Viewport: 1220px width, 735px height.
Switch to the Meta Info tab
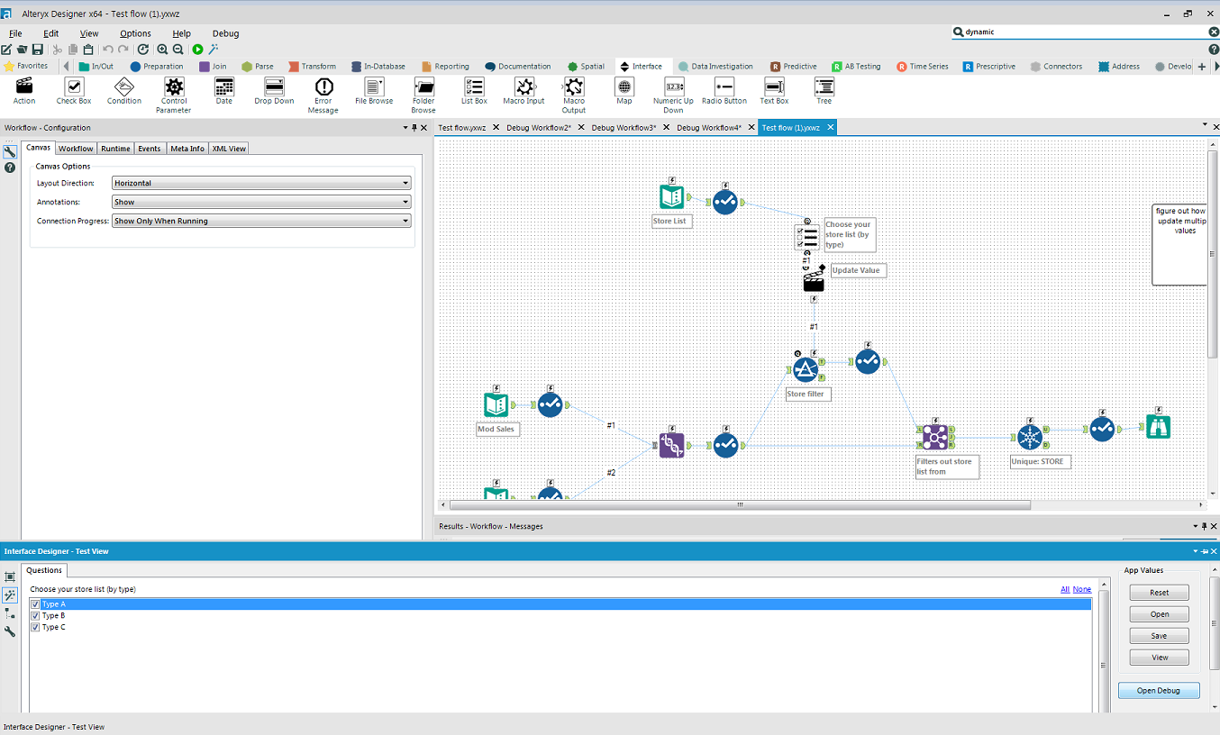pyautogui.click(x=187, y=149)
